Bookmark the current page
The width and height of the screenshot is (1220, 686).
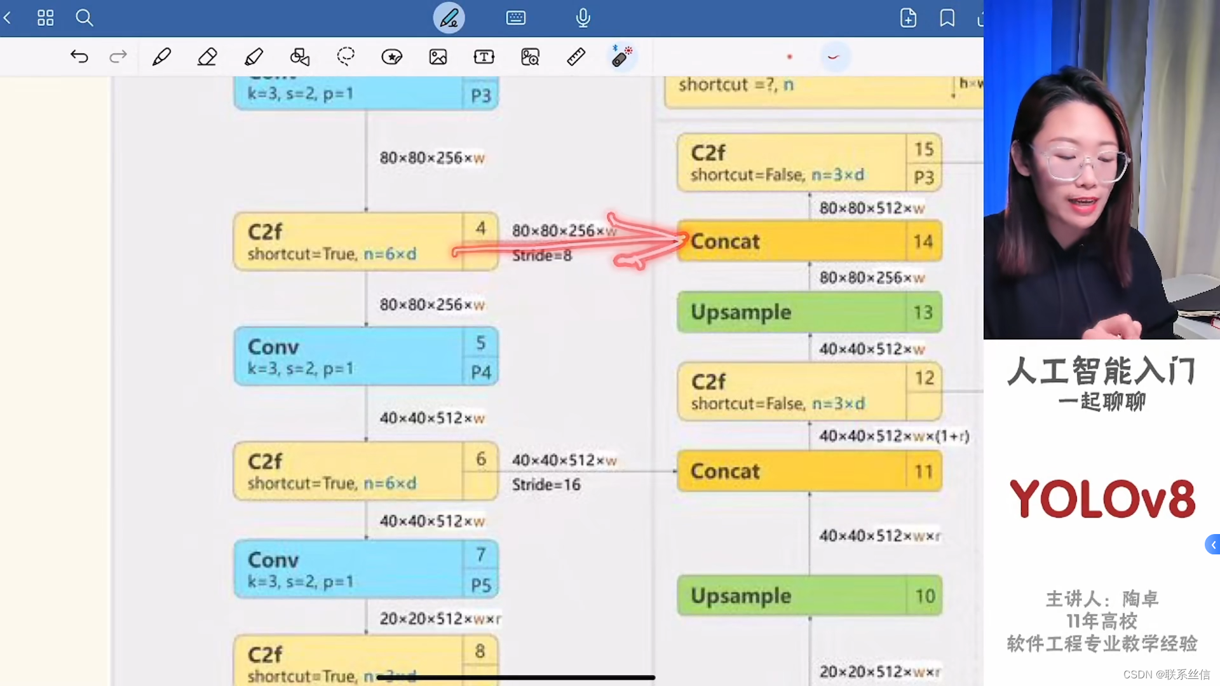coord(947,18)
